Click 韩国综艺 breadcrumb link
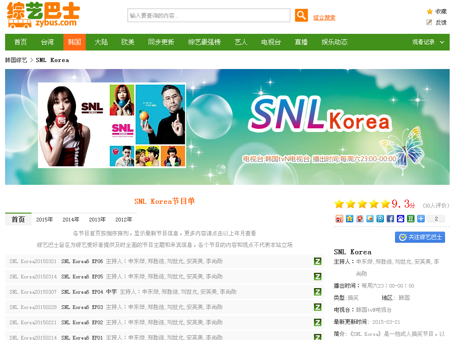Viewport: 458px width, 340px height. [x=16, y=60]
